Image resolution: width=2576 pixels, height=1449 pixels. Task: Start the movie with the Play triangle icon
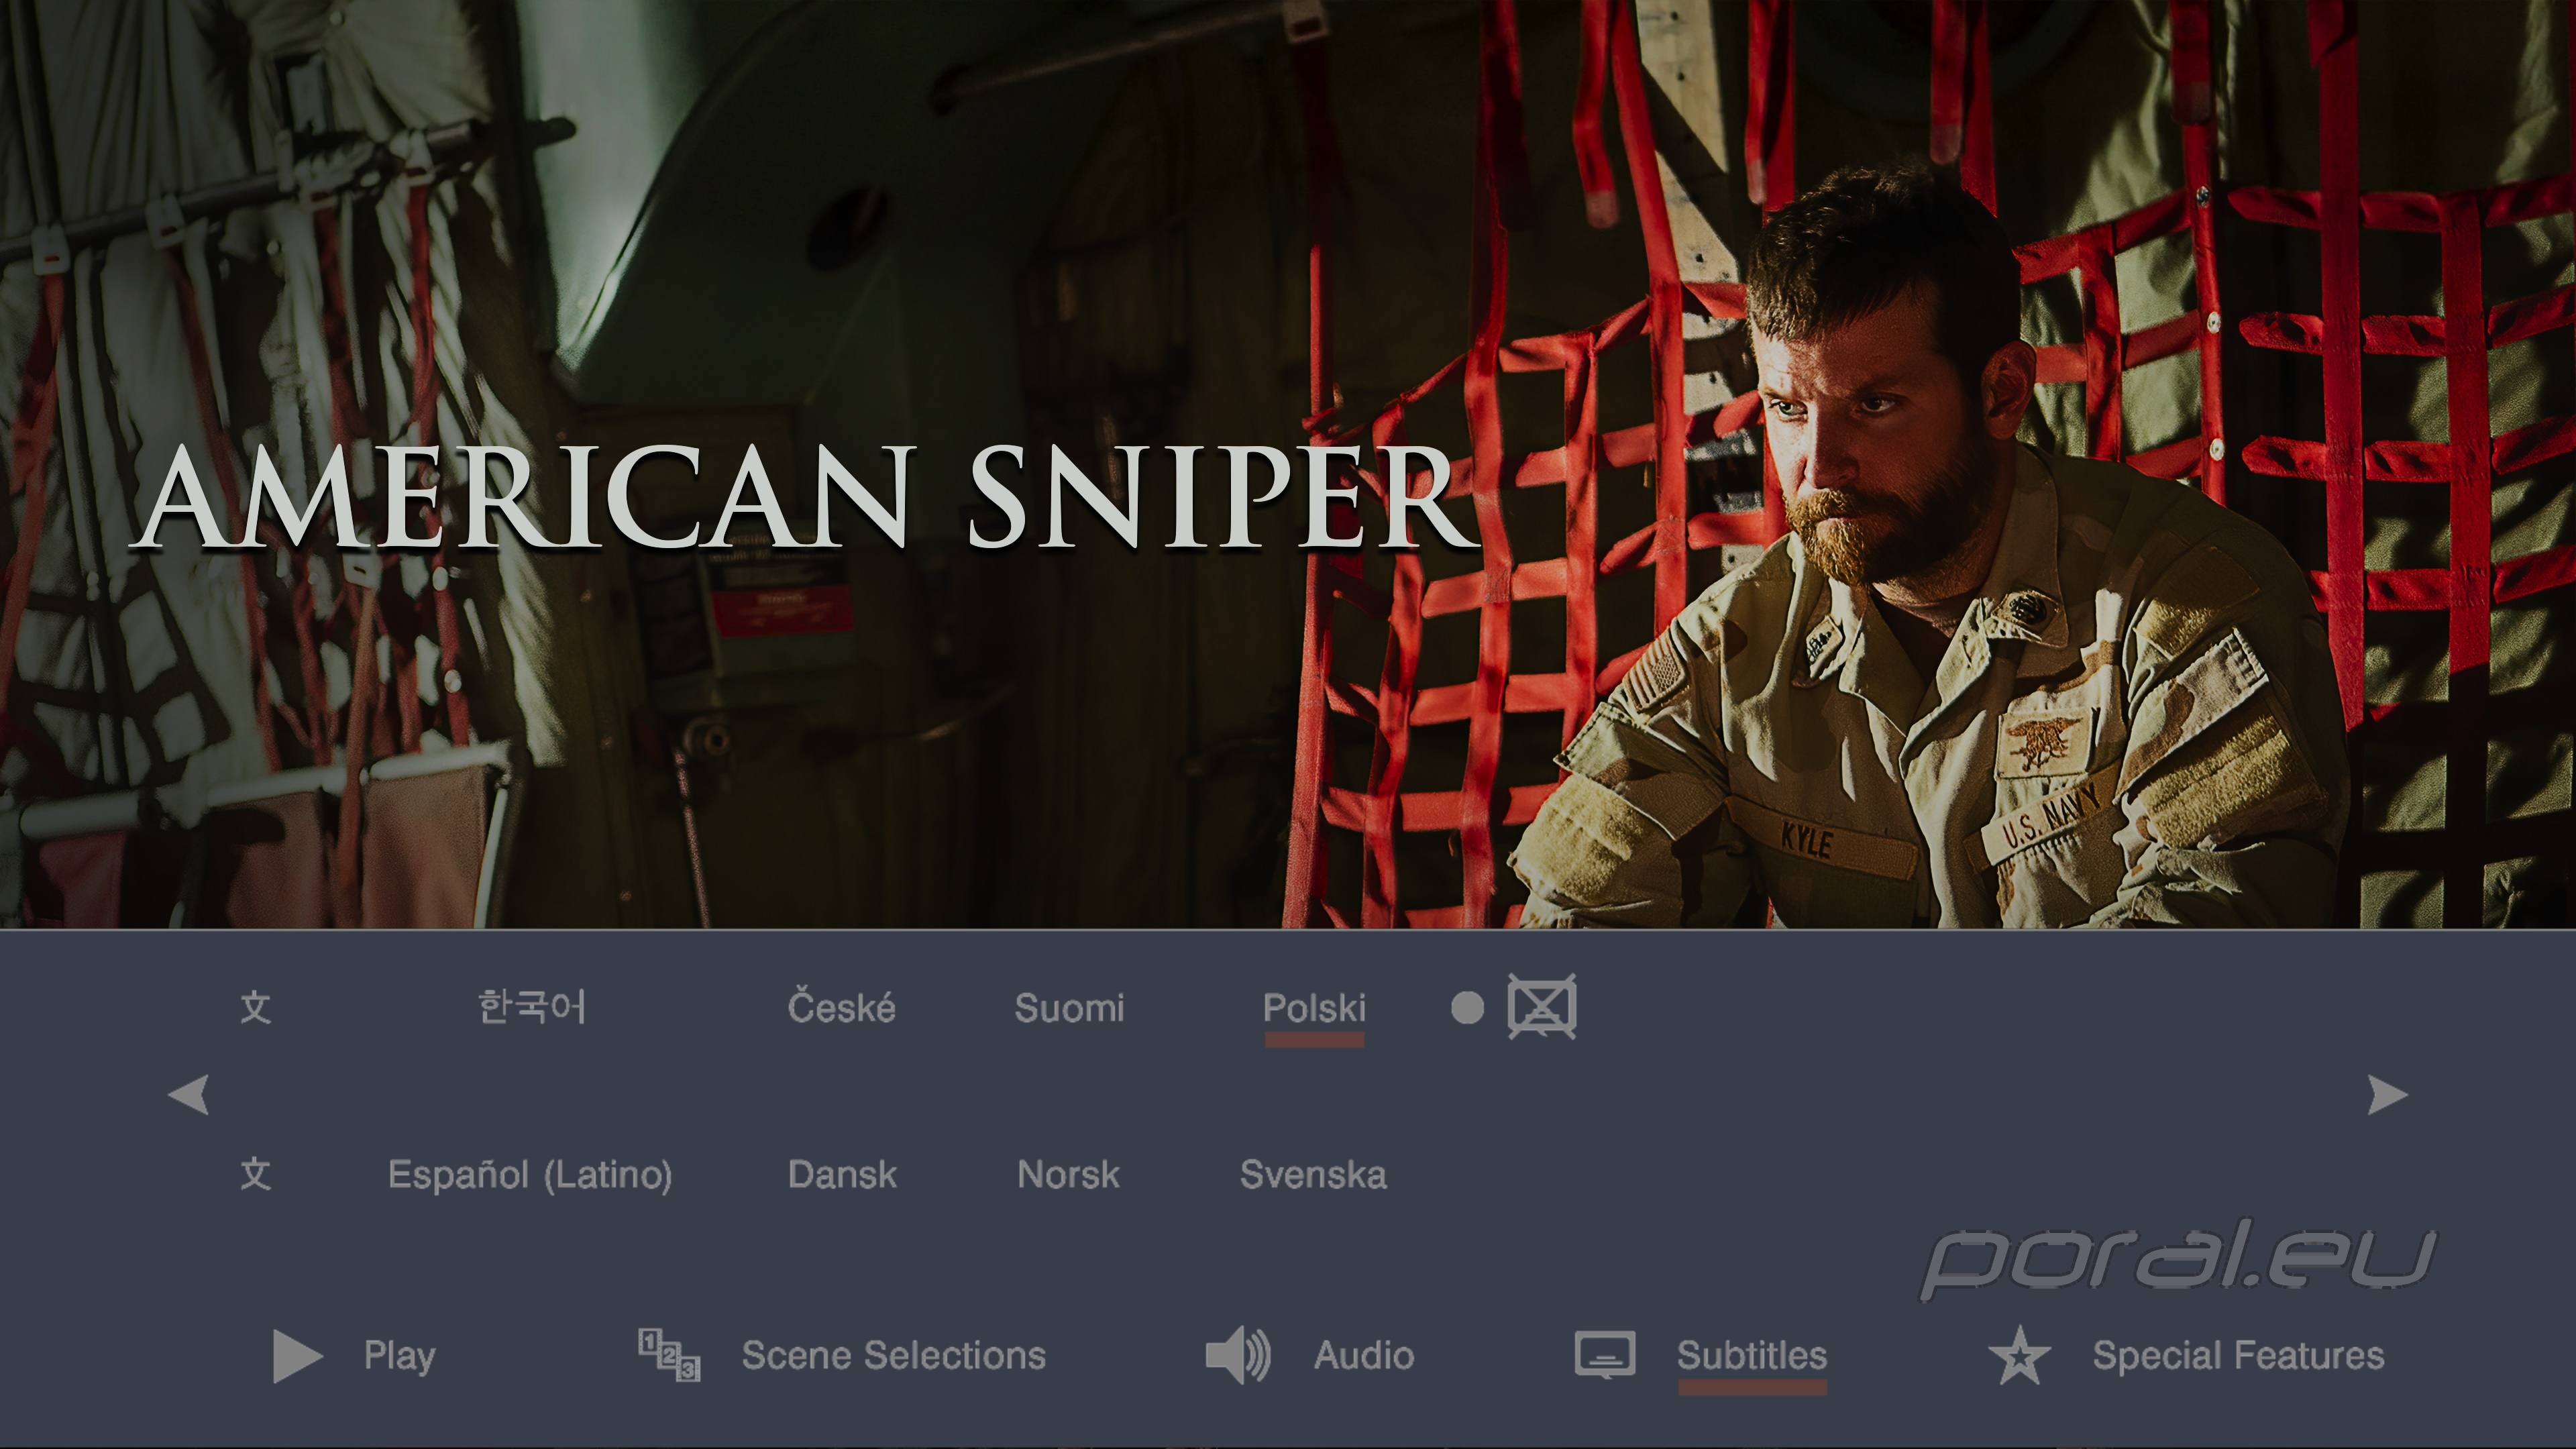(x=297, y=1356)
